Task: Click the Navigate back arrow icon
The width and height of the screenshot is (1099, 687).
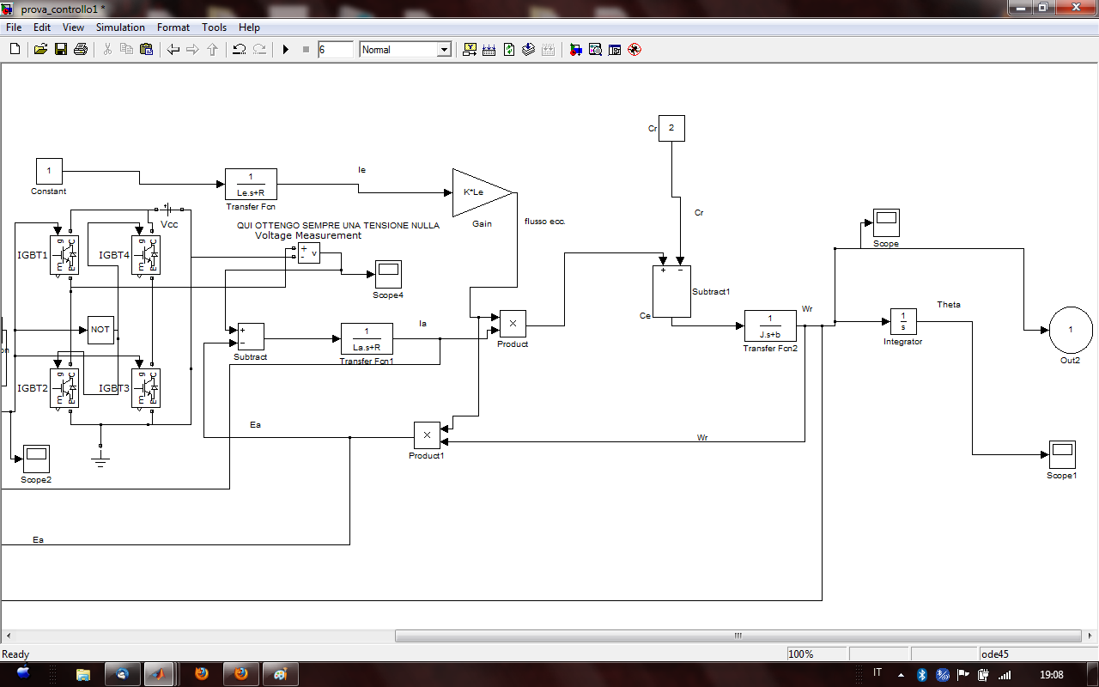Action: 173,50
